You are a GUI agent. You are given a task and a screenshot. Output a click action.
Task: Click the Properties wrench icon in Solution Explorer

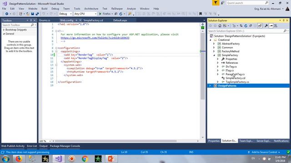[x=266, y=26]
